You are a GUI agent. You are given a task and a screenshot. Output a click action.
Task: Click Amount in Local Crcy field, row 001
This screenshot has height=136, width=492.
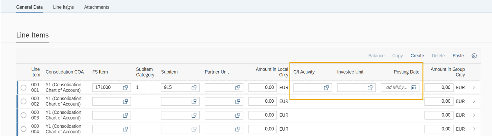point(262,88)
